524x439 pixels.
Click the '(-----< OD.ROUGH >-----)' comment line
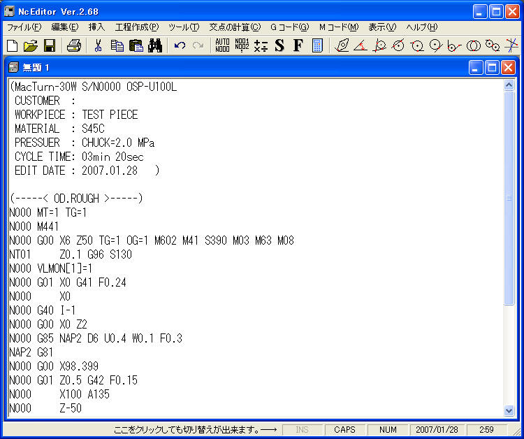[77, 199]
